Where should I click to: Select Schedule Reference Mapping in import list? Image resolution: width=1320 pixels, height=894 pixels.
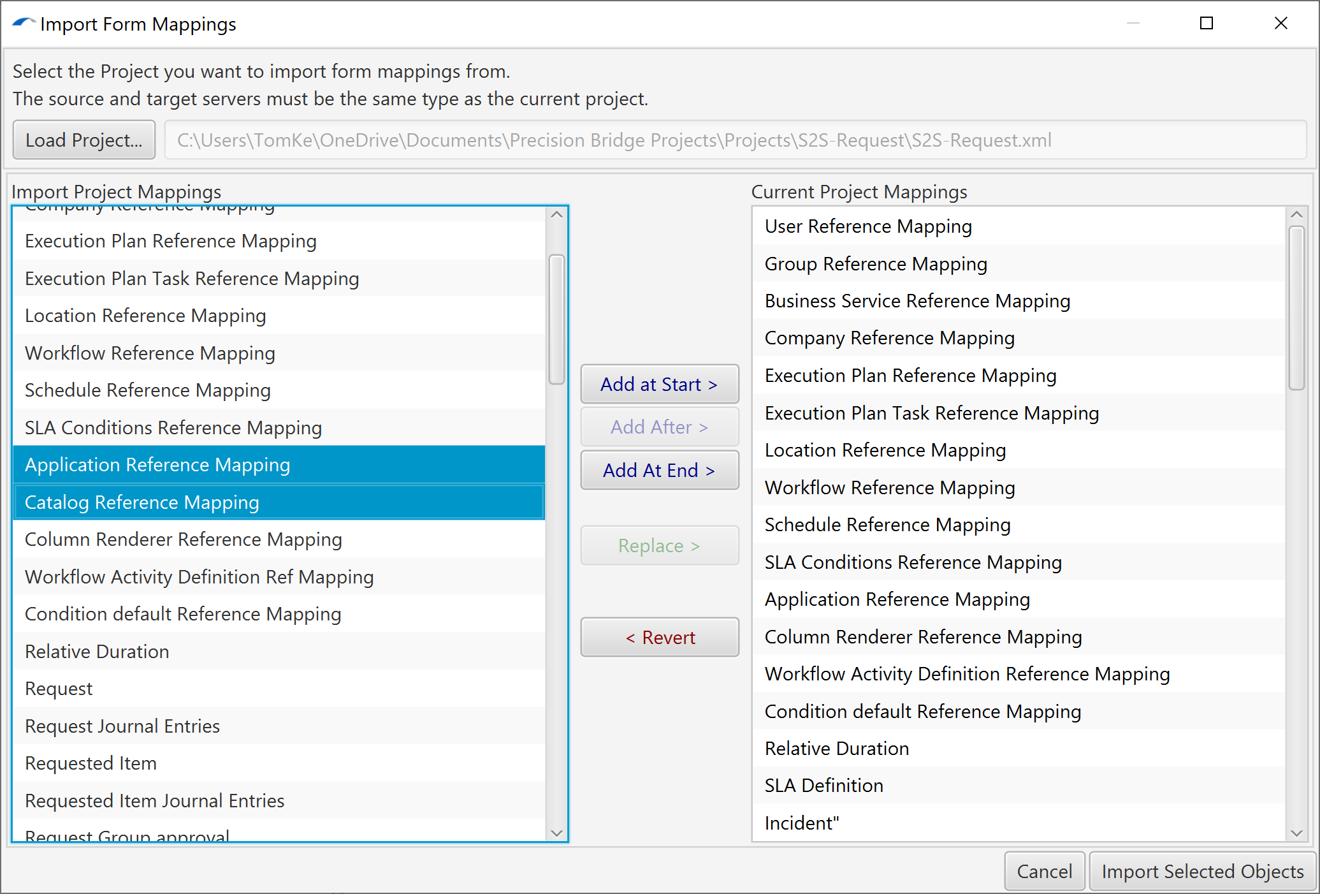(279, 390)
